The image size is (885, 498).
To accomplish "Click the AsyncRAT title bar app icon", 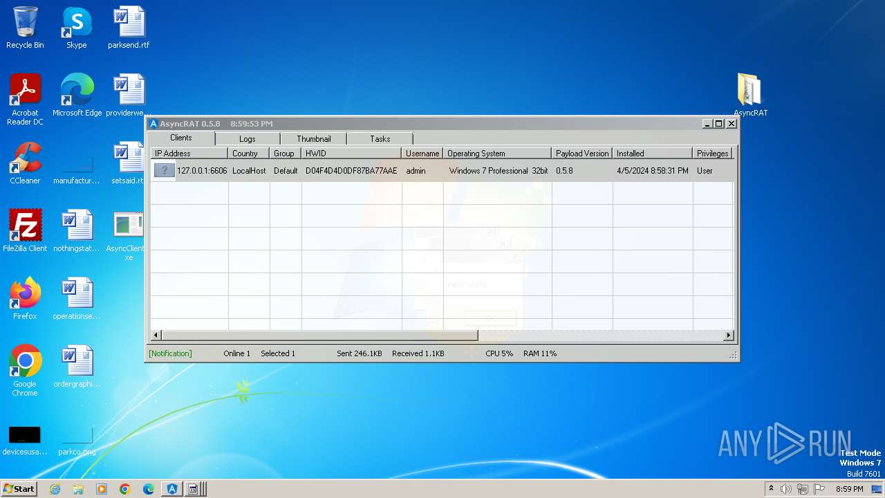I will [x=153, y=124].
